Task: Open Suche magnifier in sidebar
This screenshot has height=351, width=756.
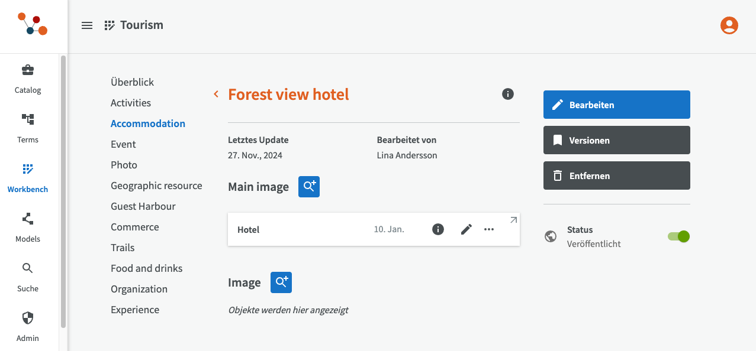Action: [28, 268]
